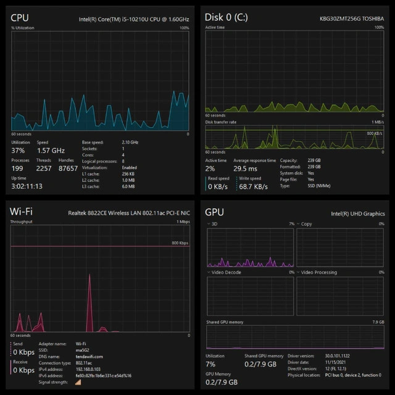The width and height of the screenshot is (395, 395).
Task: Click the dotted Write speed legend marker
Action: click(236, 183)
